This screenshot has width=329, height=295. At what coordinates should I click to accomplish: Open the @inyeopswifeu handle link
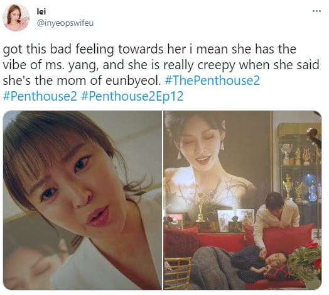pos(65,23)
